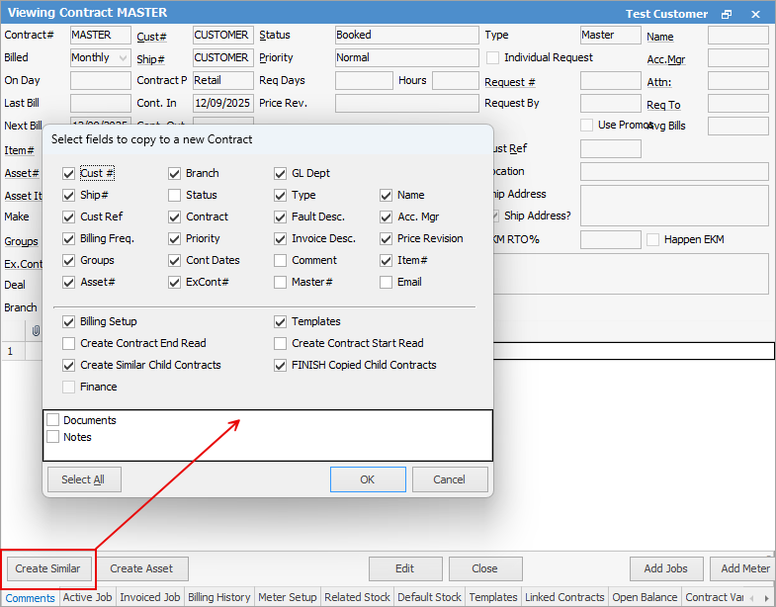This screenshot has width=776, height=607.
Task: Uncheck the Billing Setup option
Action: pyautogui.click(x=68, y=322)
